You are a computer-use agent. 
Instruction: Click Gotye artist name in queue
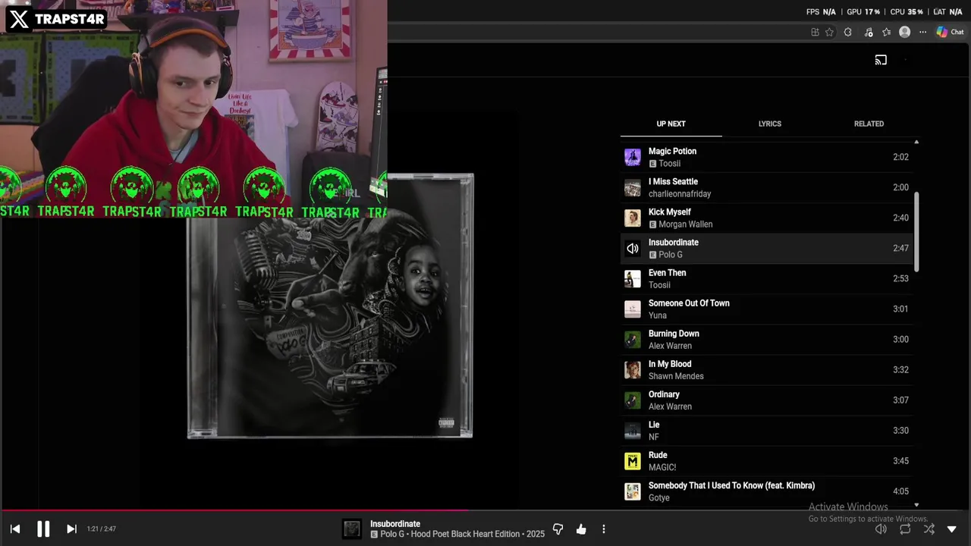tap(659, 497)
